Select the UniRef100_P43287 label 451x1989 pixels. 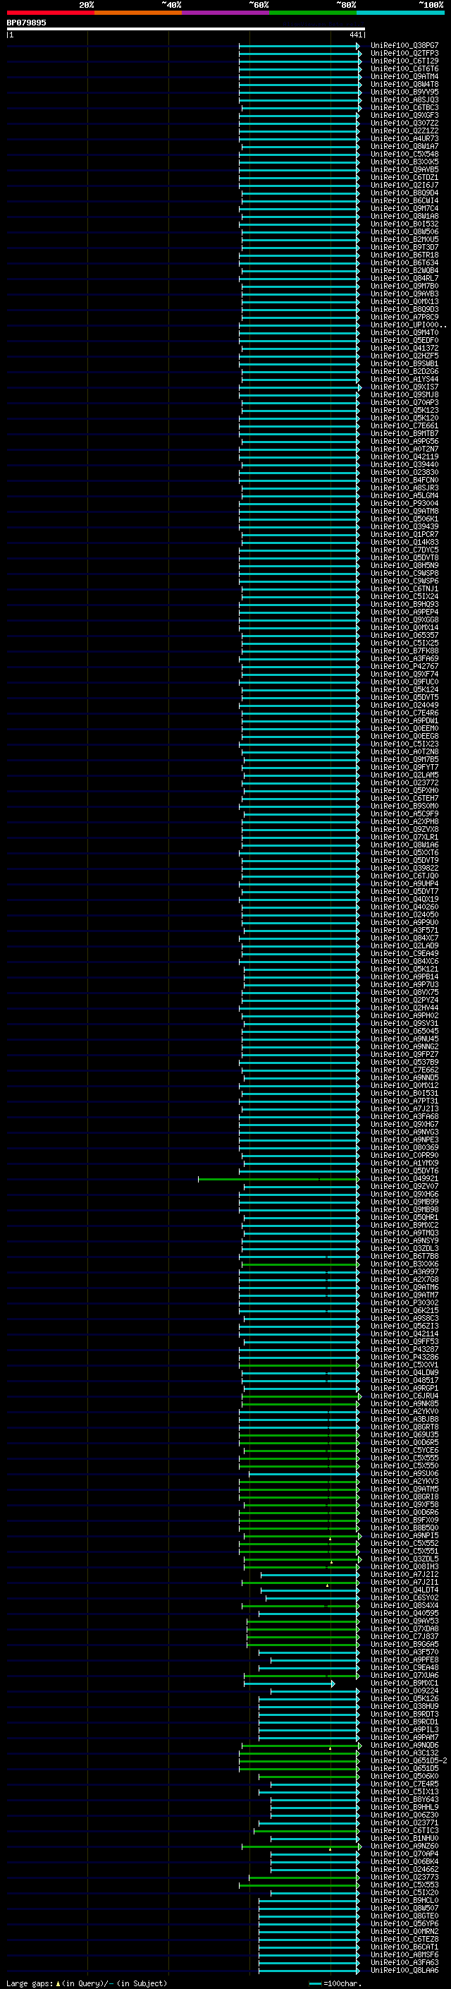(x=404, y=1350)
